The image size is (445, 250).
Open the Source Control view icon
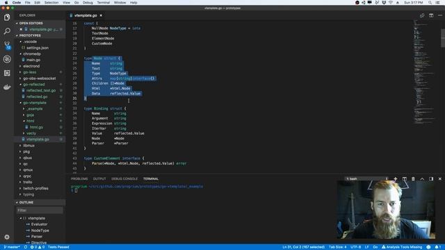point(7,45)
